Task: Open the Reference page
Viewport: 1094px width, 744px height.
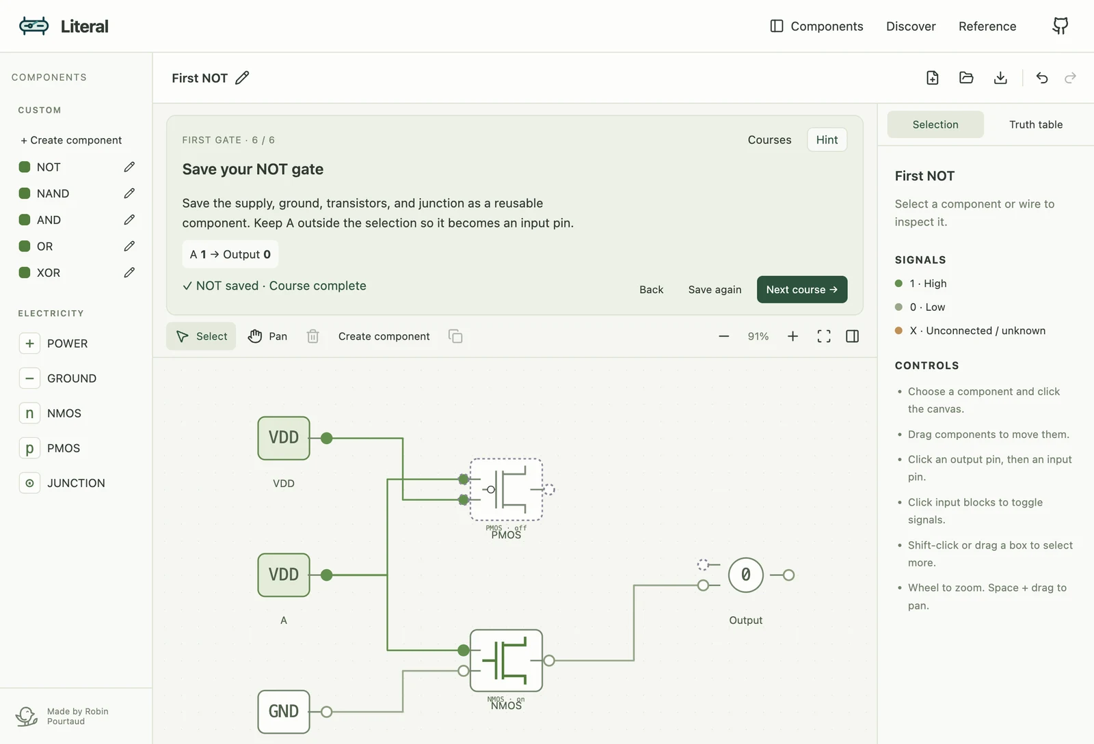Action: (987, 26)
